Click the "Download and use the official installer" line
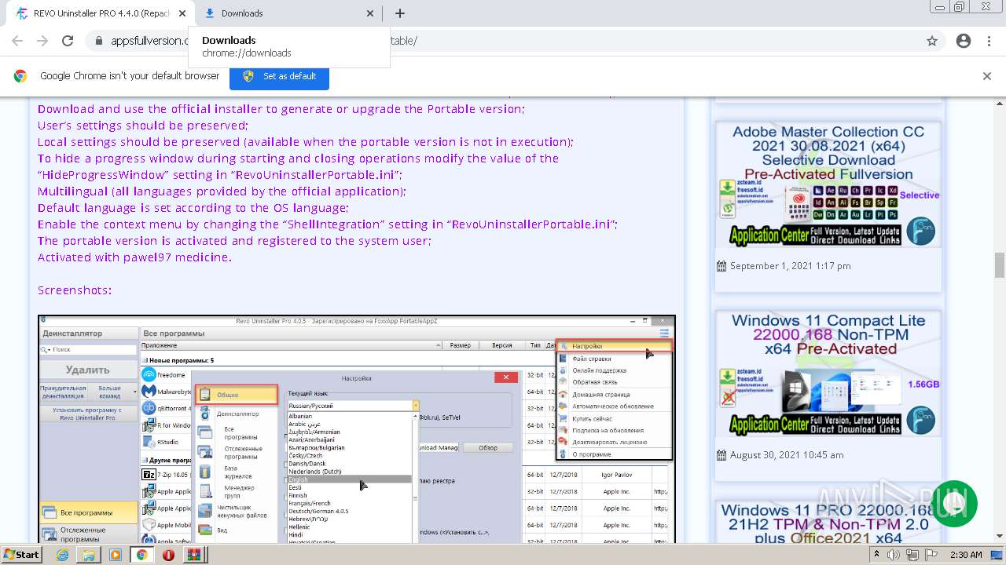 click(x=281, y=109)
